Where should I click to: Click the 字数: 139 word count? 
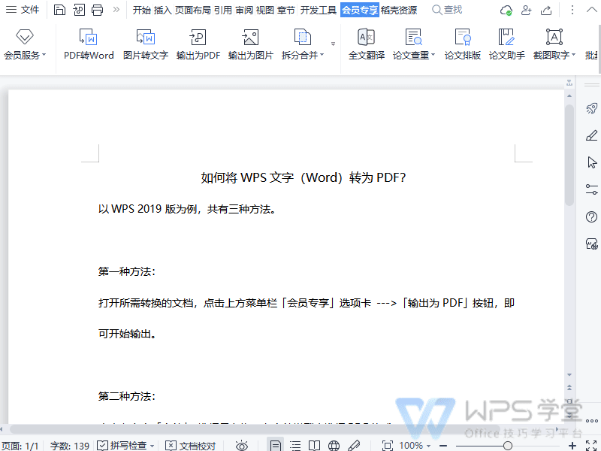[70, 446]
